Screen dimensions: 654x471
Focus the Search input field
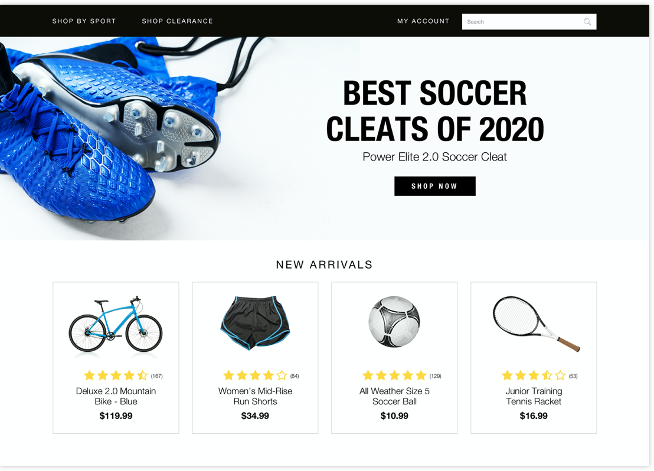pyautogui.click(x=529, y=22)
